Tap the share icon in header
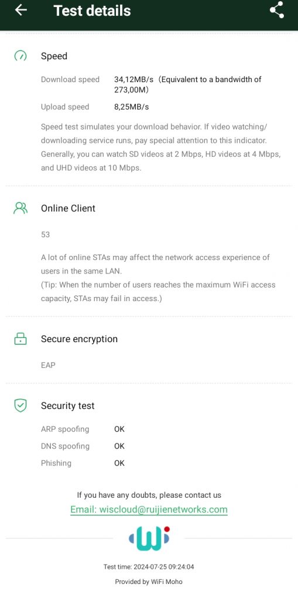Image resolution: width=298 pixels, height=601 pixels. point(276,10)
